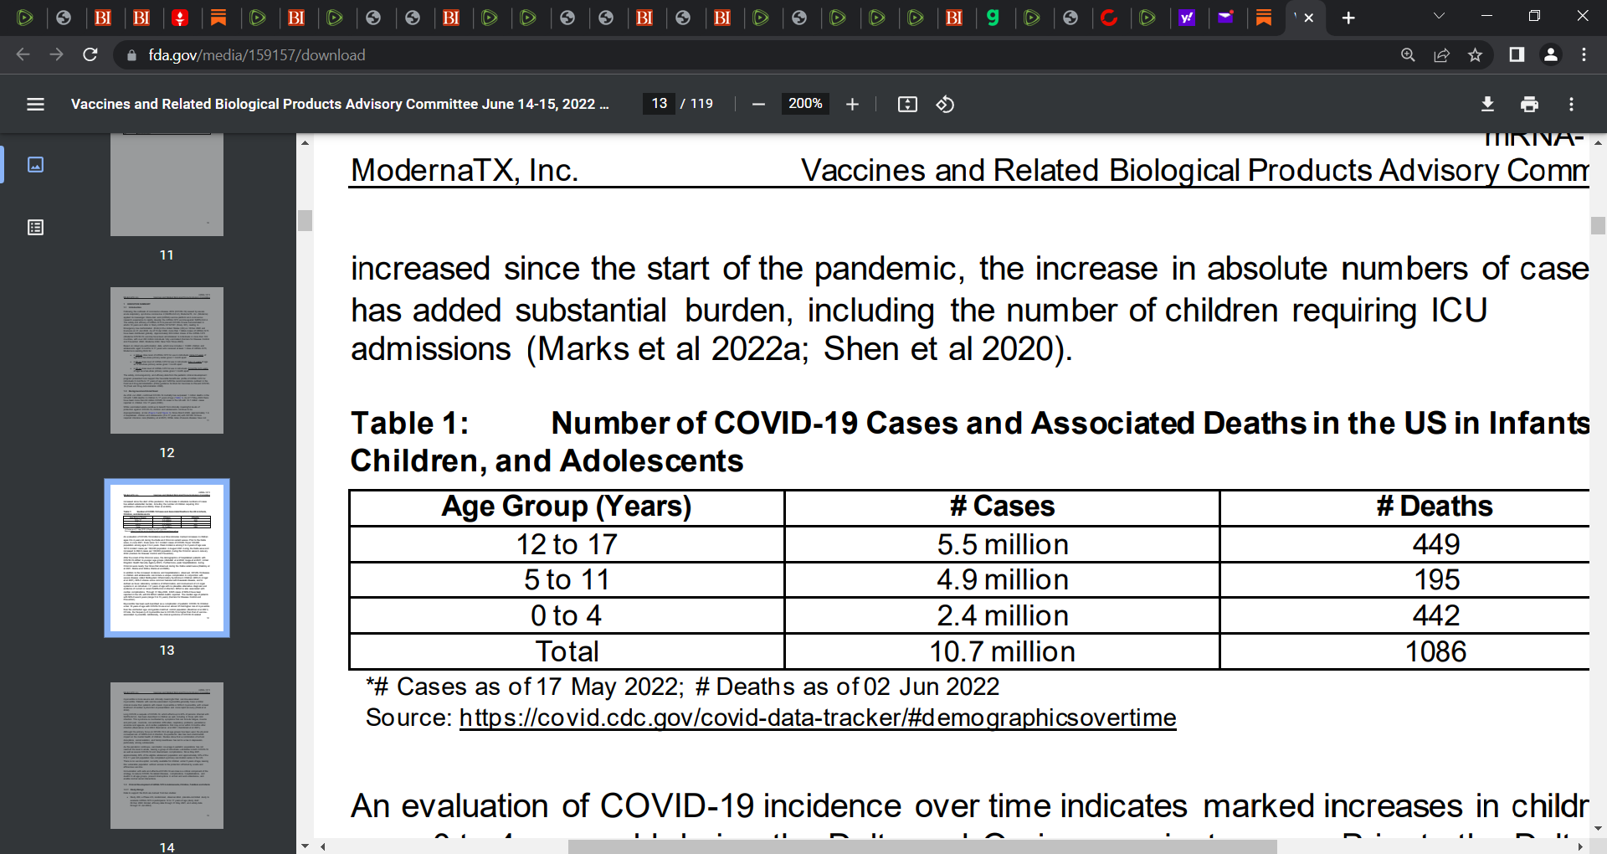Image resolution: width=1607 pixels, height=854 pixels.
Task: Open page 12 thumbnail
Action: pos(167,360)
